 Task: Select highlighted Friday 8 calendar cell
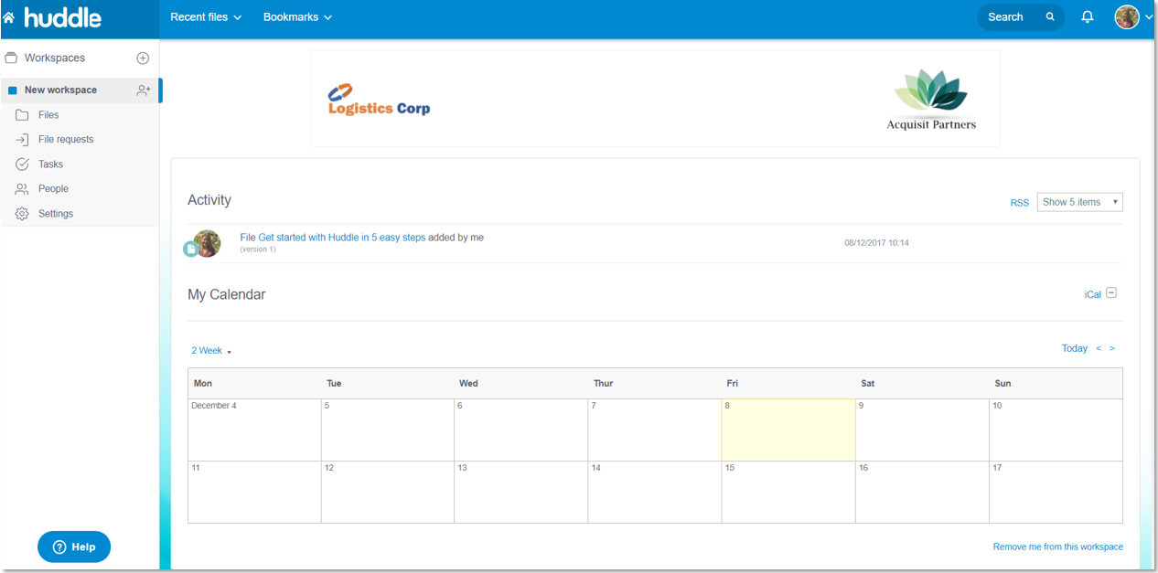(788, 430)
